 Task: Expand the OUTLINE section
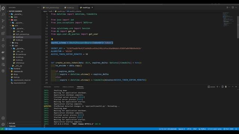coord(12,123)
